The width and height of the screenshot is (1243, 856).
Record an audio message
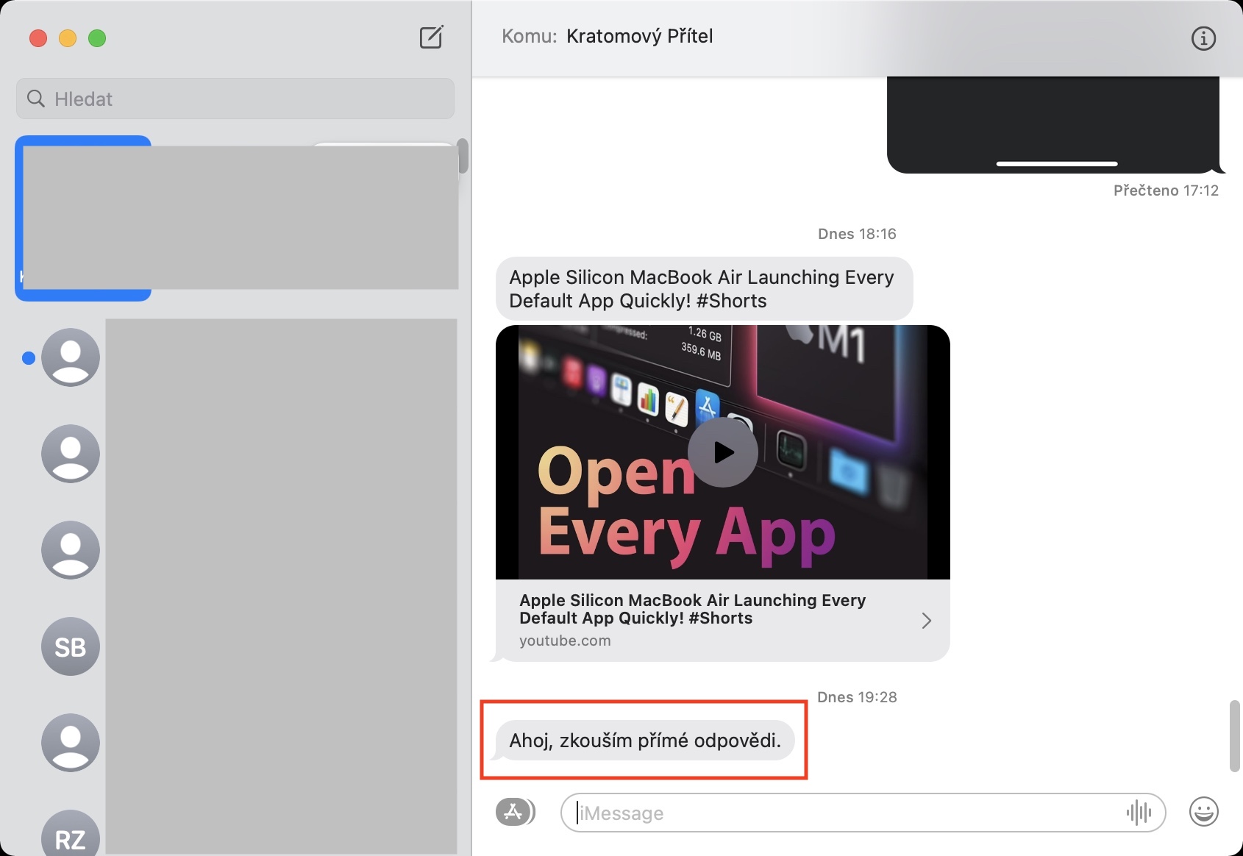click(1139, 813)
